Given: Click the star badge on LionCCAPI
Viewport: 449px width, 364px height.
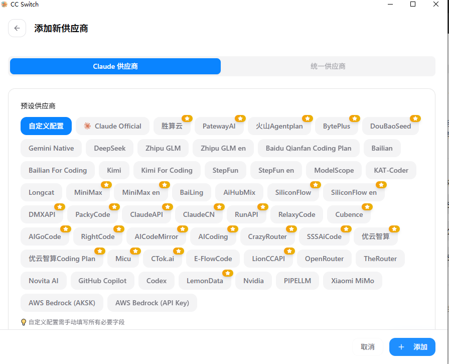Looking at the screenshot, I should 289,251.
